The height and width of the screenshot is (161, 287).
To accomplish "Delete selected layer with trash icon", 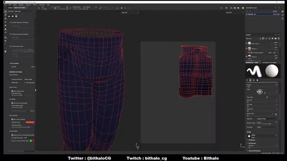I will pyautogui.click(x=279, y=38).
